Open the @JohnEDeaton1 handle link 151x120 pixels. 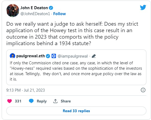pos(35,14)
